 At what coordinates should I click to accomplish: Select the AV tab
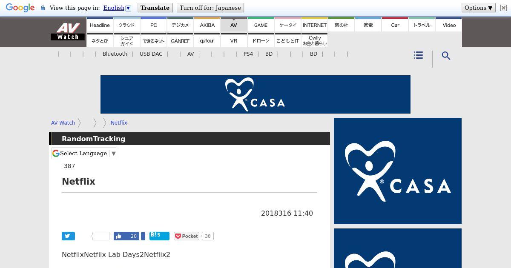[234, 25]
